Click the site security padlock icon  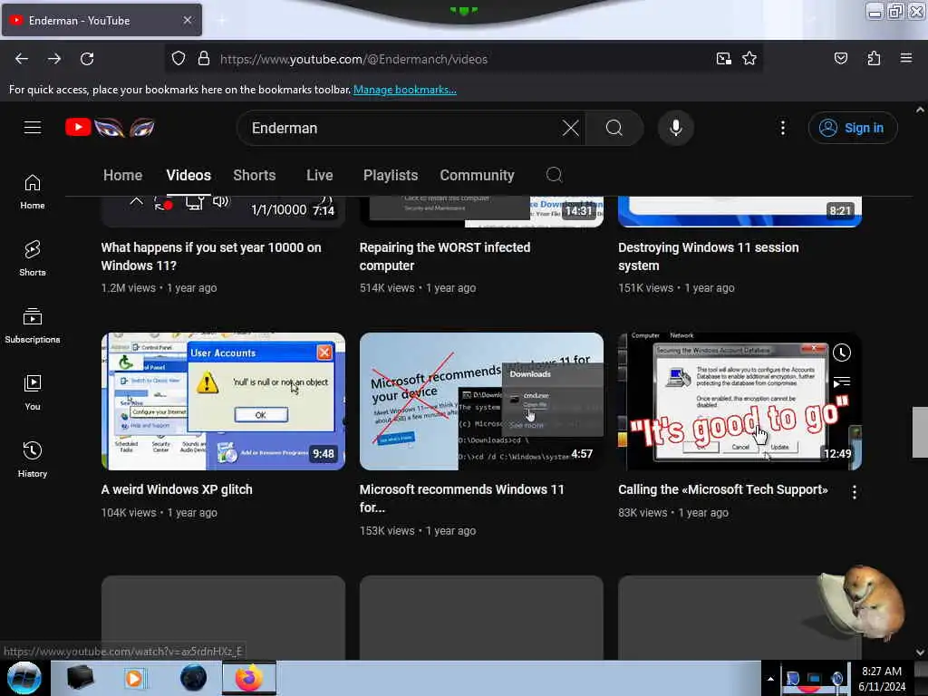pyautogui.click(x=204, y=59)
